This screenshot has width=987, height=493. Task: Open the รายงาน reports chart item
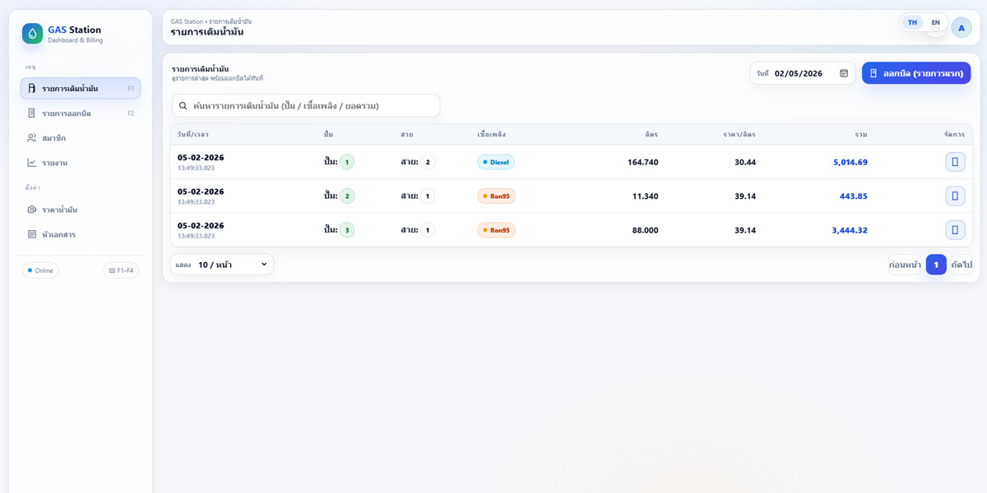click(x=54, y=163)
